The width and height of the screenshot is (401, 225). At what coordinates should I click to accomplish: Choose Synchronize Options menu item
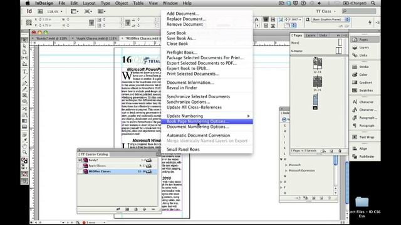point(207,102)
